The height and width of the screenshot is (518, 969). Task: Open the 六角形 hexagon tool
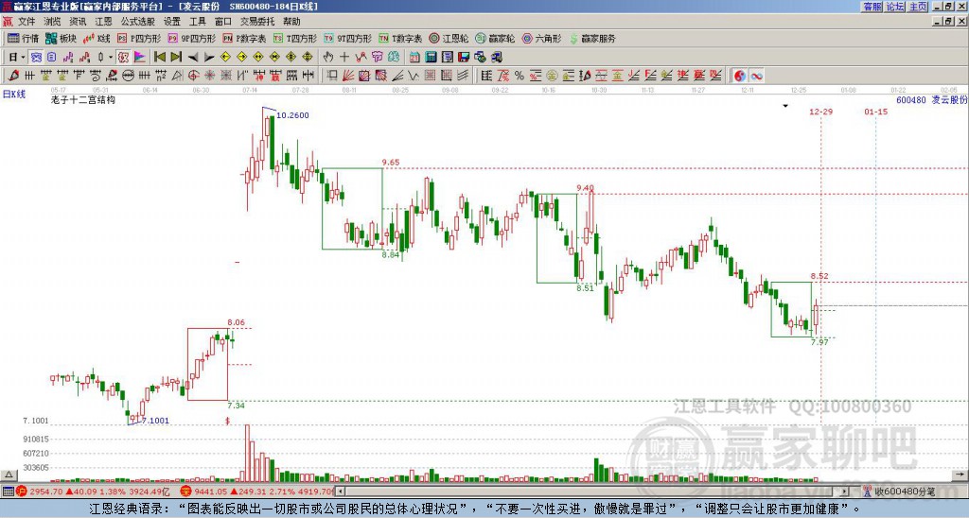[x=542, y=38]
